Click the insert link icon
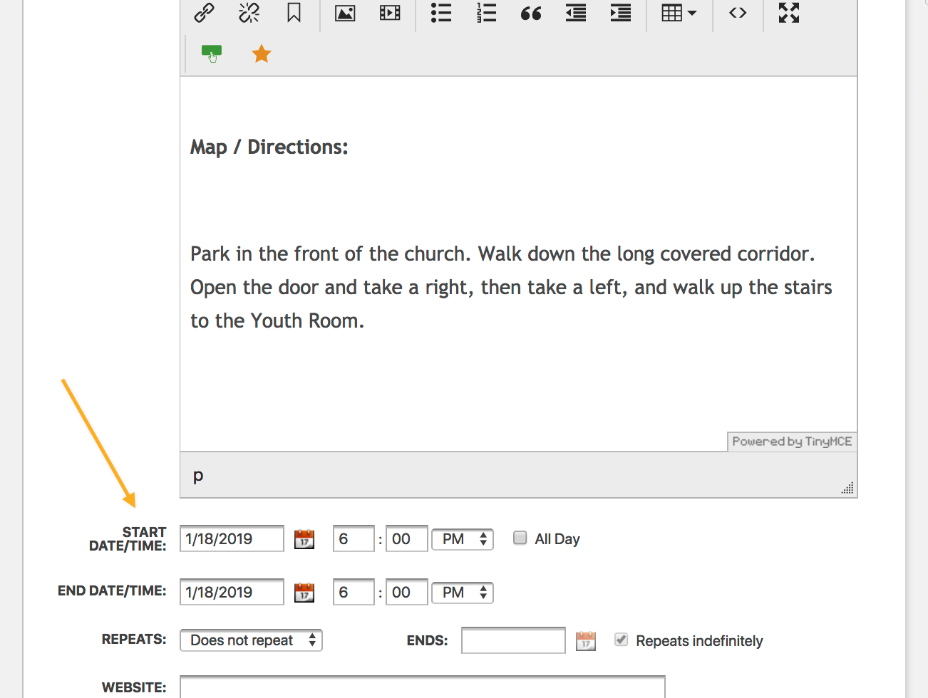This screenshot has height=698, width=928. tap(205, 12)
